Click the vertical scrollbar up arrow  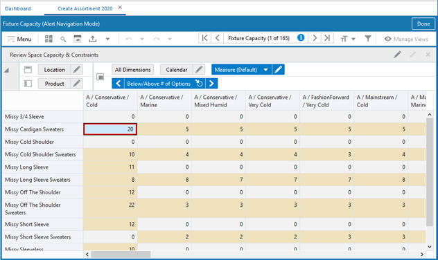pos(430,115)
